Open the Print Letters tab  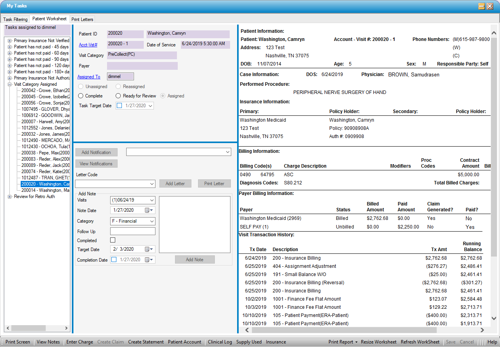82,19
